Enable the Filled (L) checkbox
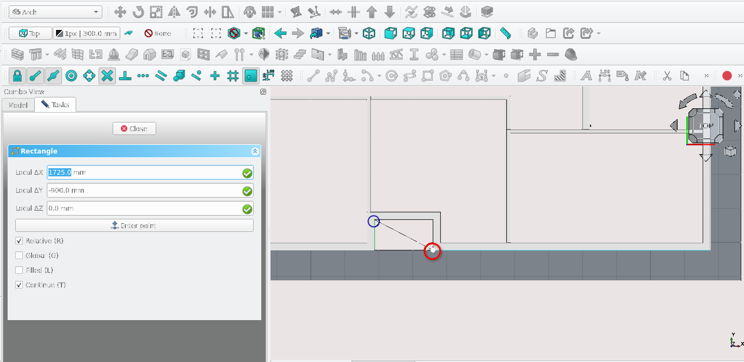Image resolution: width=744 pixels, height=362 pixels. click(19, 270)
